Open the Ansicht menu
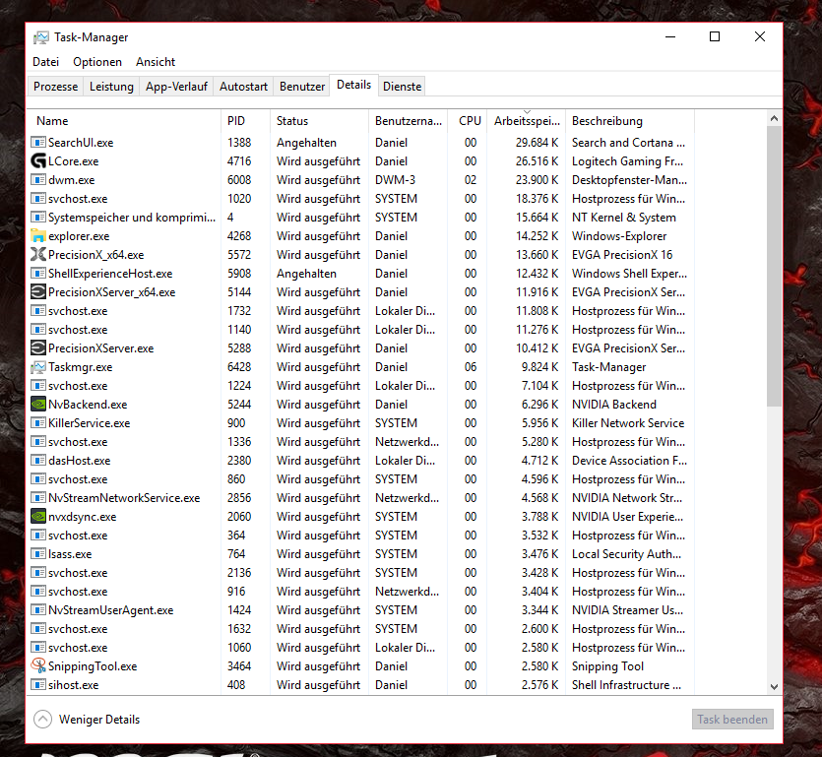 pos(156,62)
